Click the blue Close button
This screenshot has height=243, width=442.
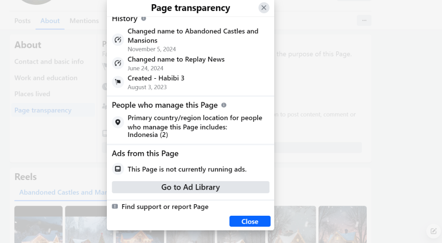click(249, 221)
